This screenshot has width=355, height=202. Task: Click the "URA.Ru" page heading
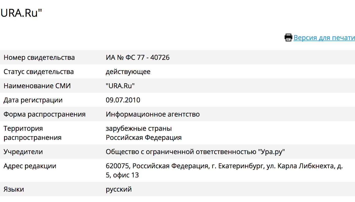point(21,13)
